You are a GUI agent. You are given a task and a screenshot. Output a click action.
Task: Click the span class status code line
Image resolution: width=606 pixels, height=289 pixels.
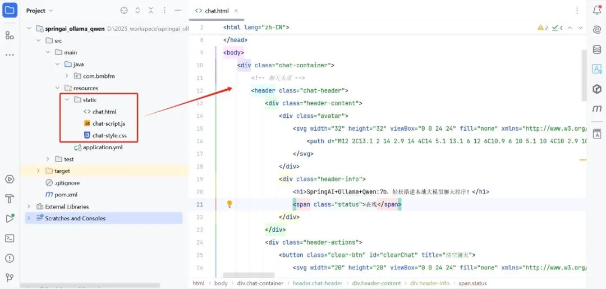347,204
